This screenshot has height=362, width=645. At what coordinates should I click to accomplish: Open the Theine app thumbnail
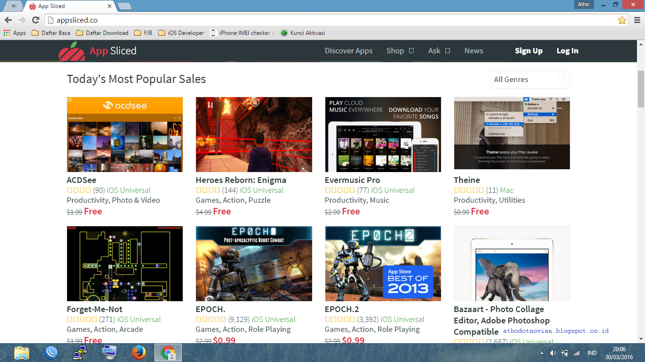512,133
